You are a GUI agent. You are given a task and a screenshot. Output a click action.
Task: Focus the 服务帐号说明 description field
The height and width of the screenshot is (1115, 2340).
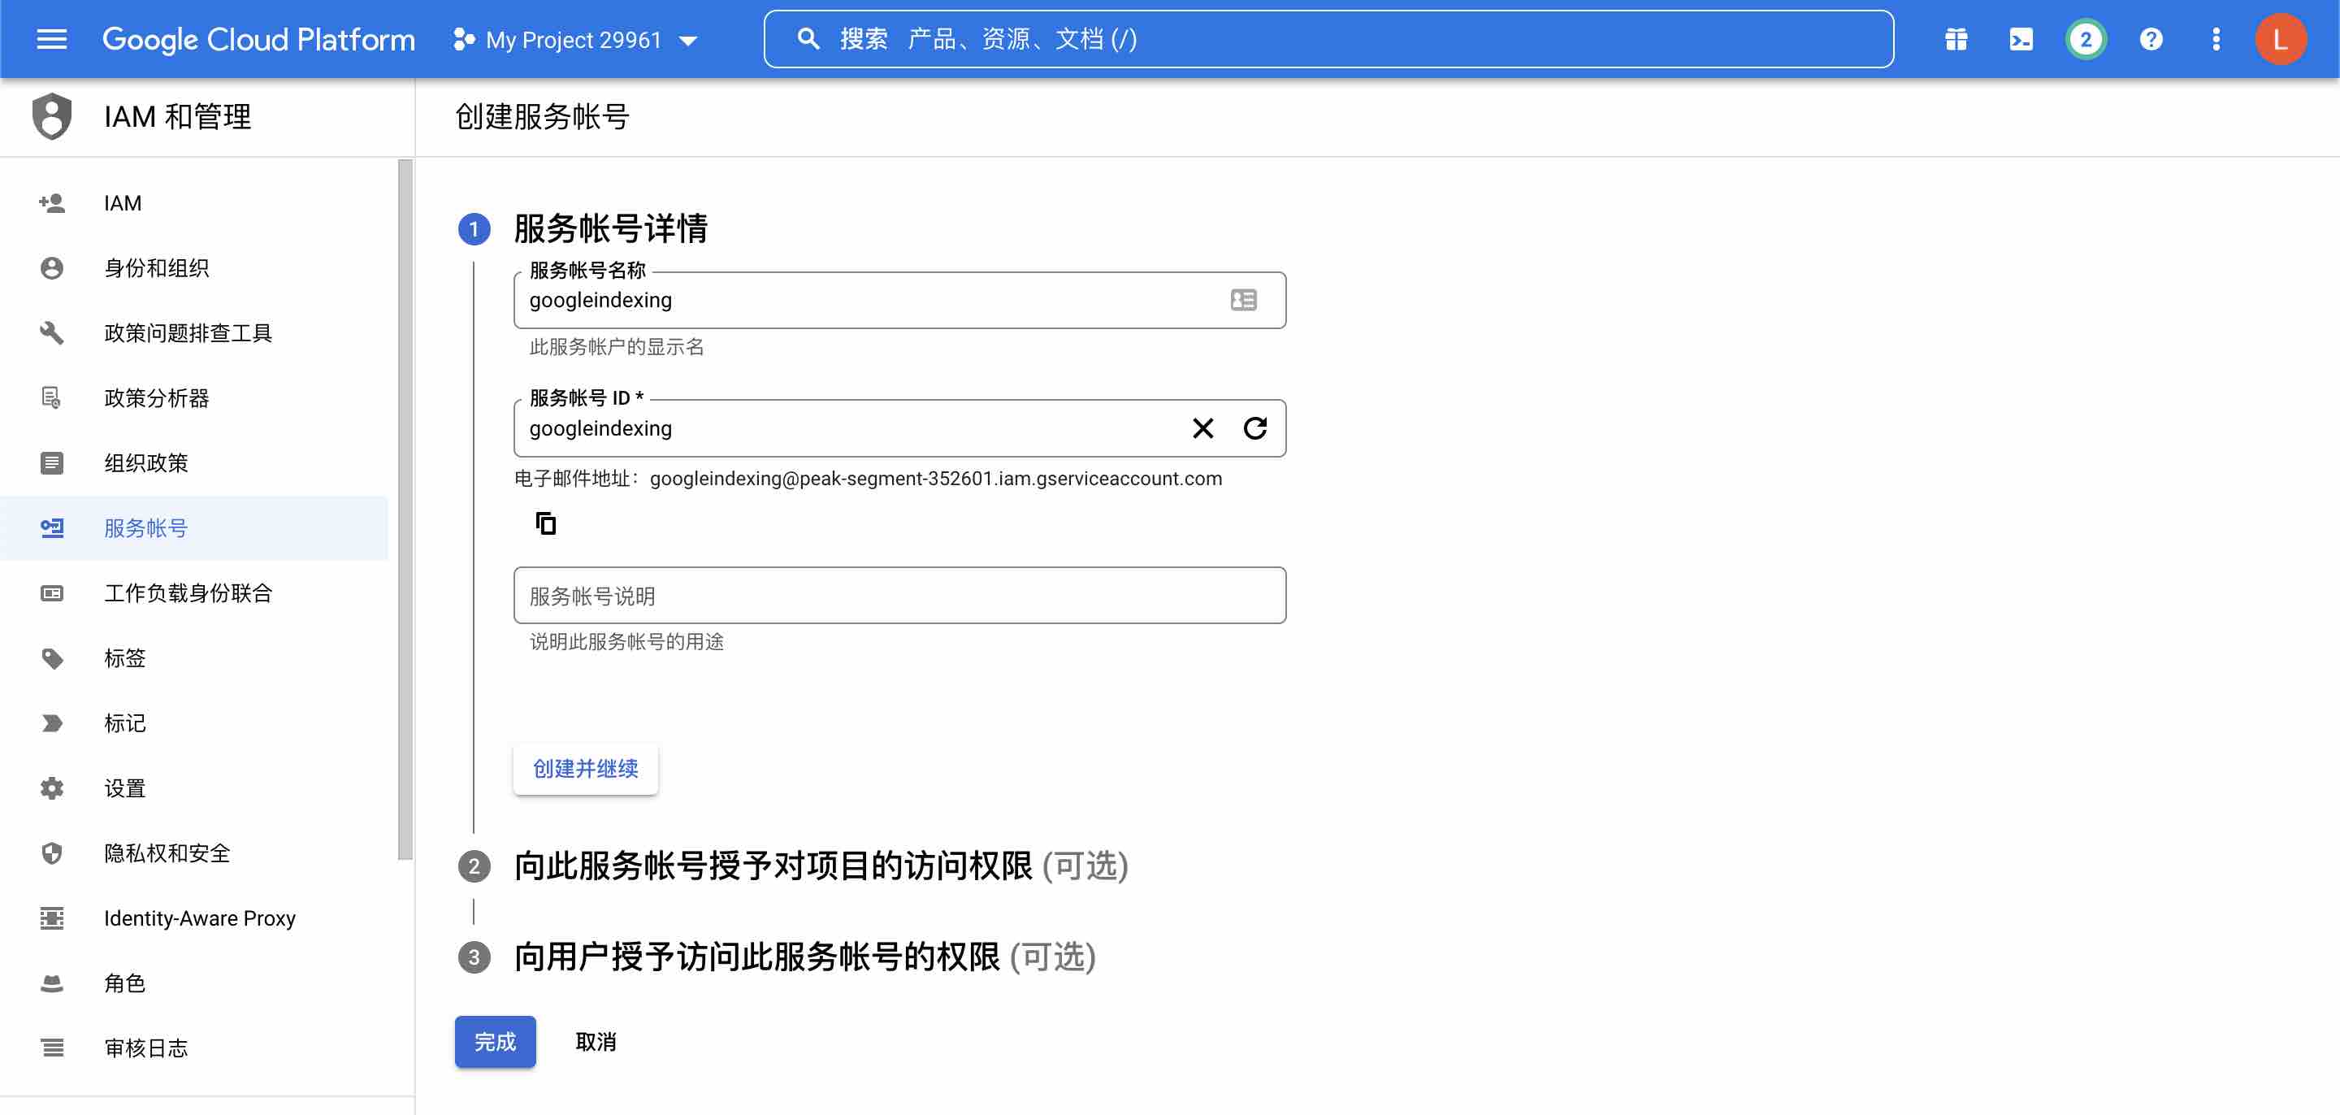(x=899, y=597)
